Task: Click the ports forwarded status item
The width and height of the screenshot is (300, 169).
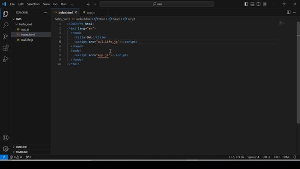Action: (28, 157)
